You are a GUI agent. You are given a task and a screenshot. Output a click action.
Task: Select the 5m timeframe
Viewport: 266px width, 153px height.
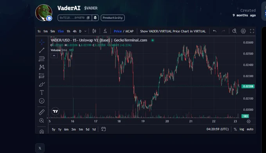(x=52, y=31)
